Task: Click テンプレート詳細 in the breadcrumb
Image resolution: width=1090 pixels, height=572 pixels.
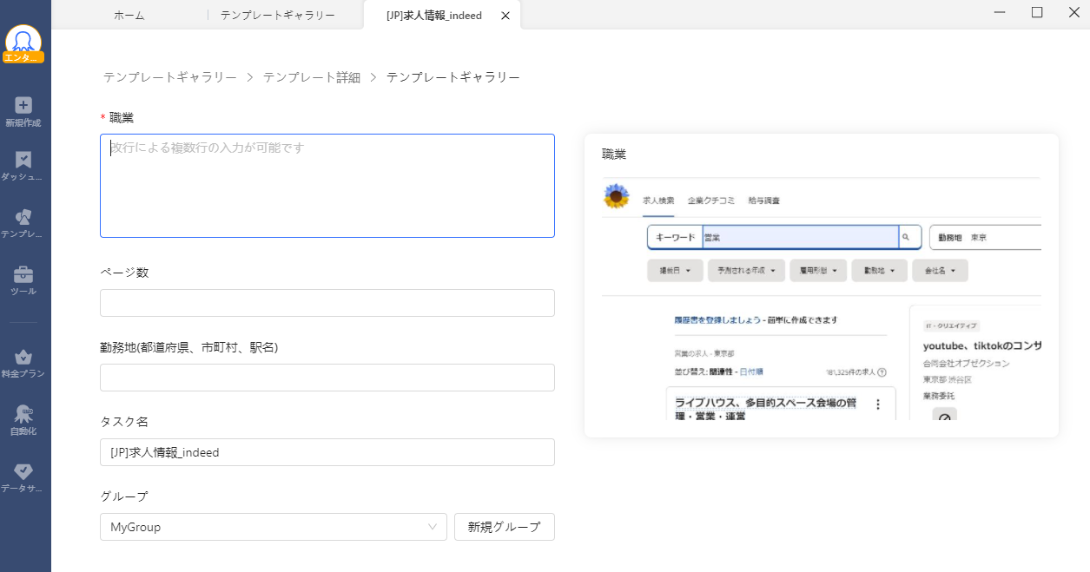Action: pyautogui.click(x=312, y=77)
